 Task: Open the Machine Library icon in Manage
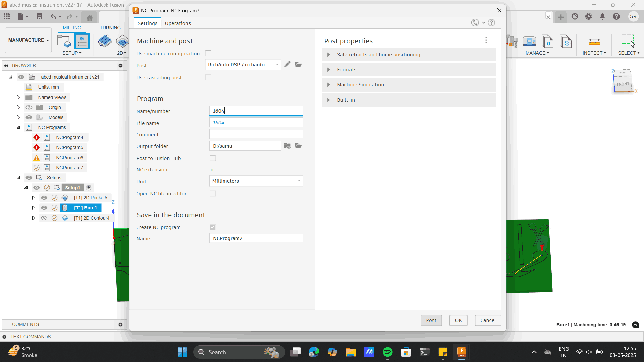[x=530, y=41]
